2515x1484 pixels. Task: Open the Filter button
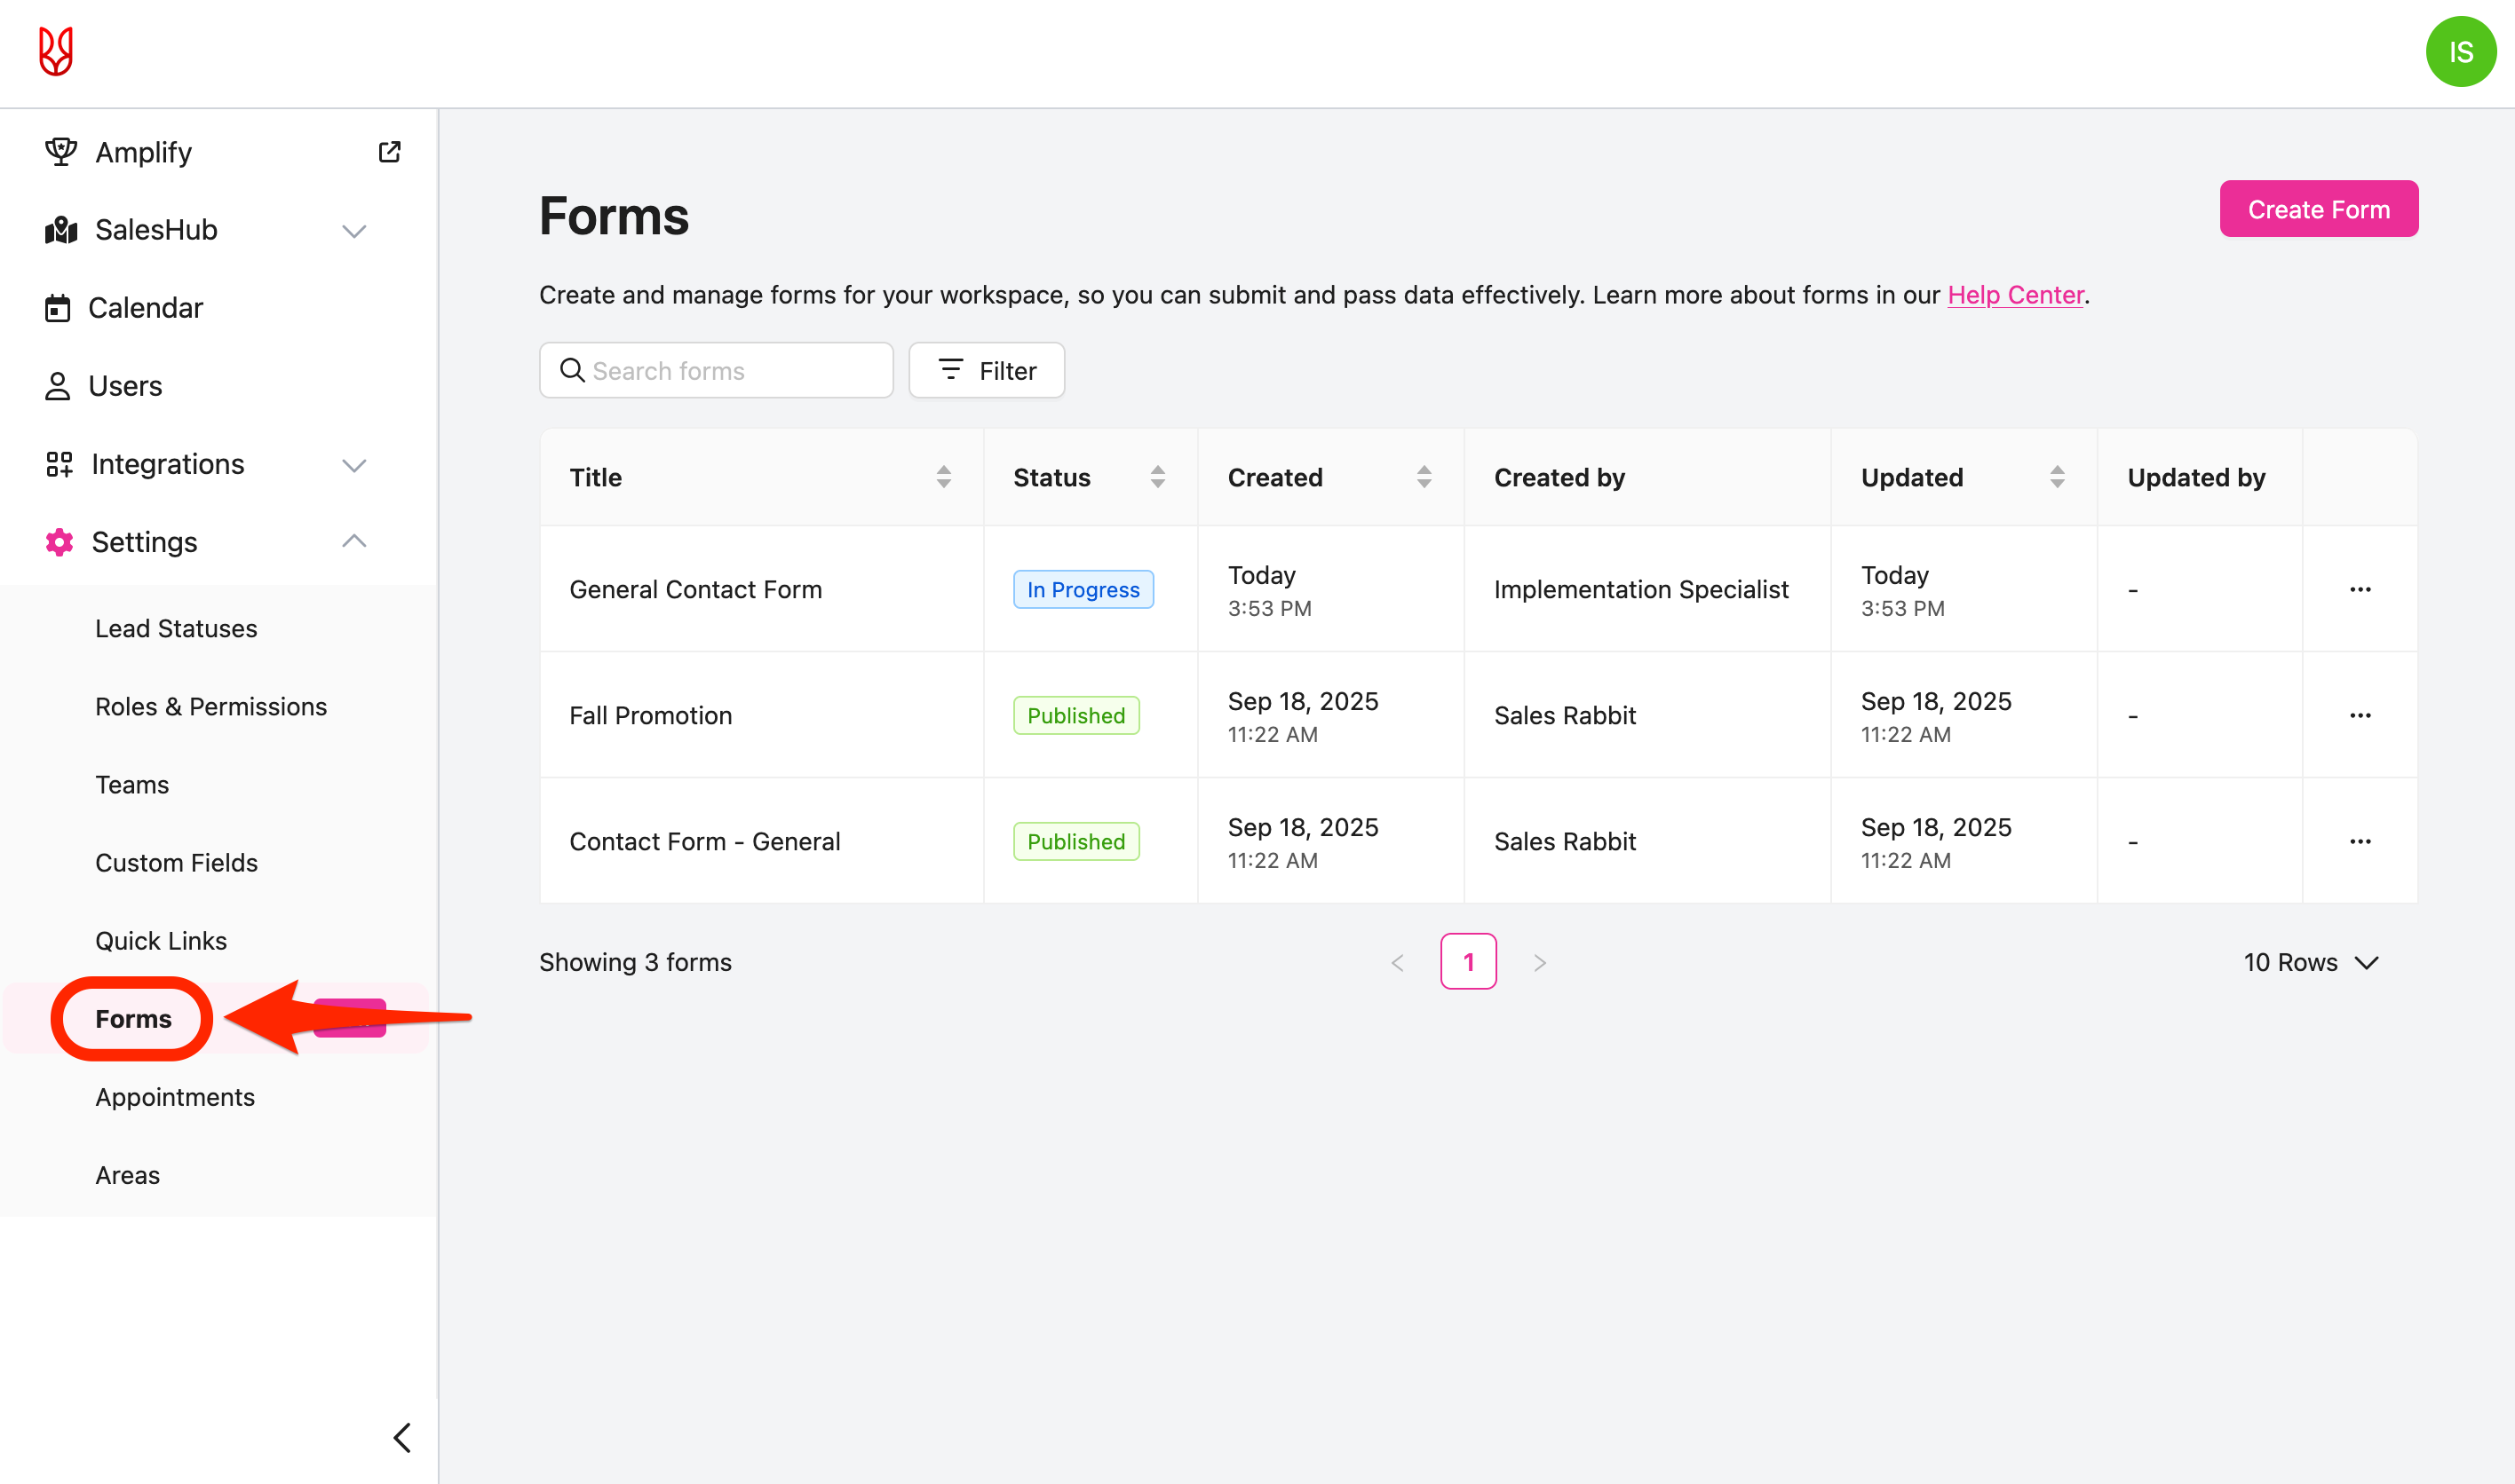(987, 371)
